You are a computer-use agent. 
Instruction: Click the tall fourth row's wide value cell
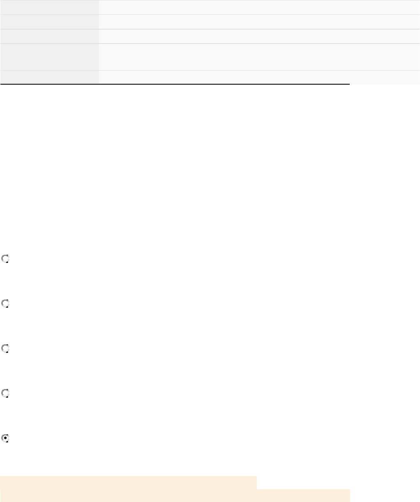[259, 57]
